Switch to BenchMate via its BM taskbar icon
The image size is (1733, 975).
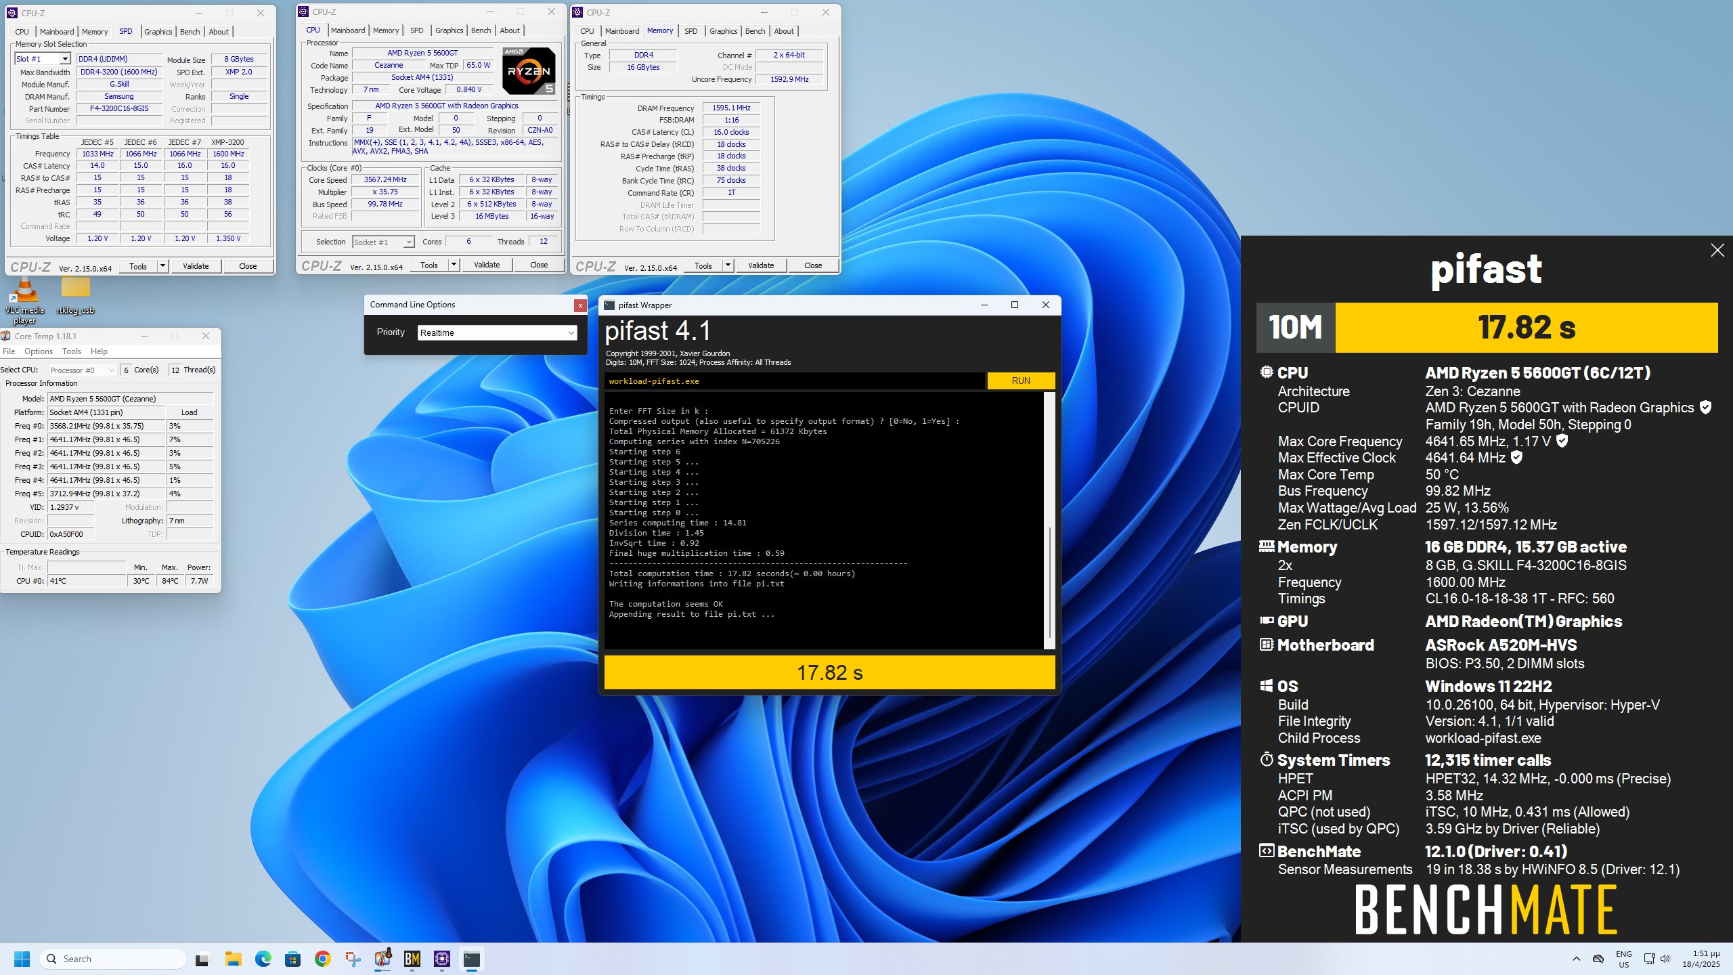412,959
